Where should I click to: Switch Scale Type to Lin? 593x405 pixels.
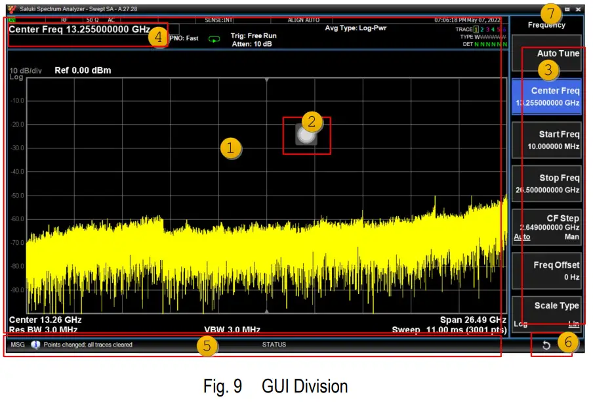click(x=574, y=324)
